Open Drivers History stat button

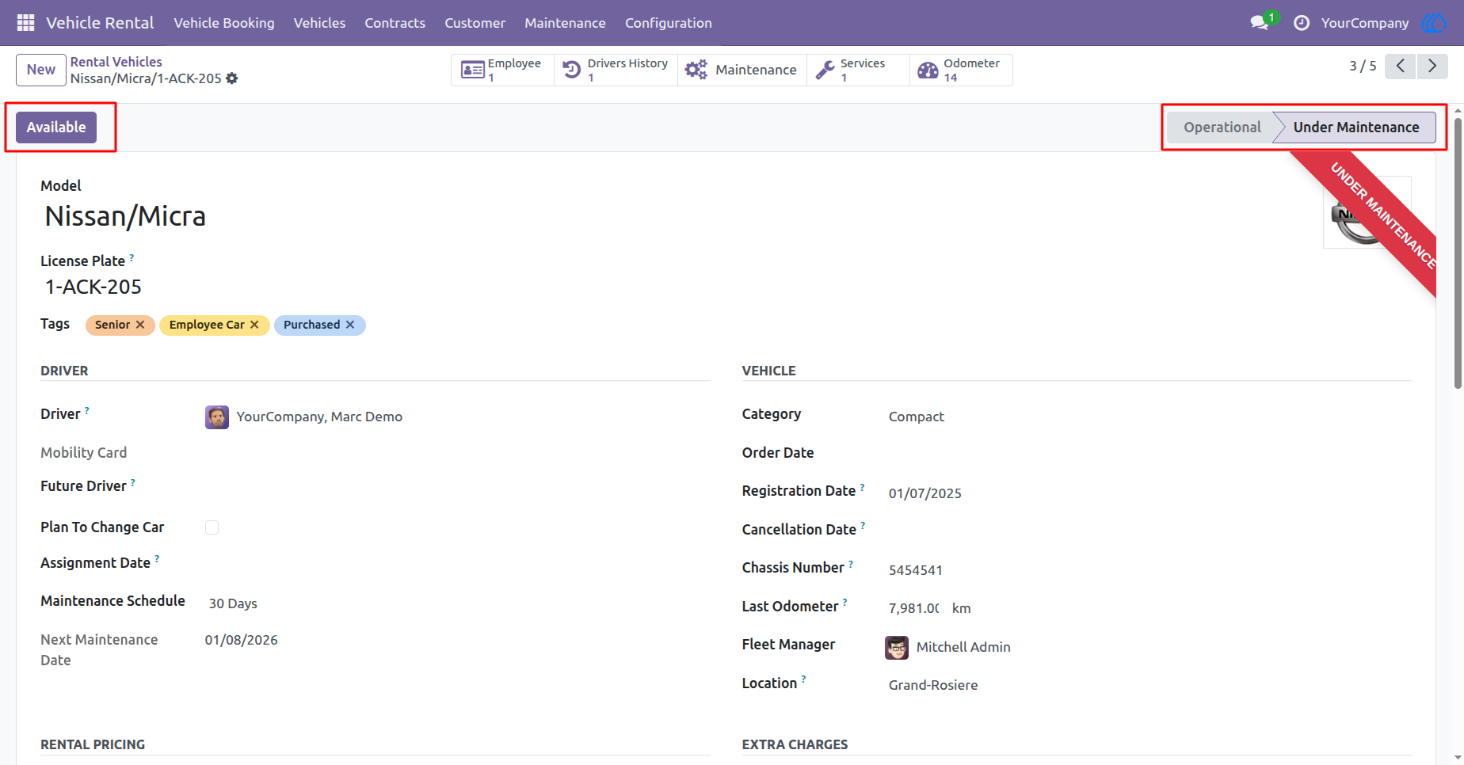pyautogui.click(x=616, y=70)
